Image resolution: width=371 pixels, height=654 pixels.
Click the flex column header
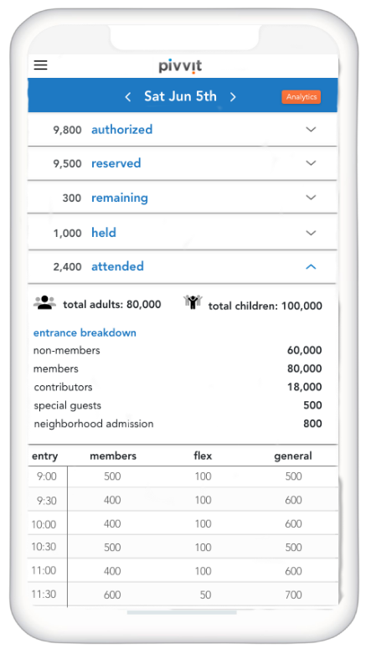[203, 456]
